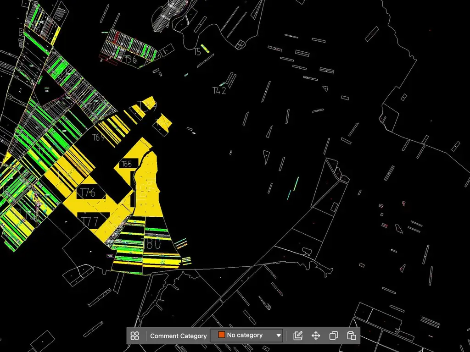Click the large 80 parcel number

coord(153,244)
